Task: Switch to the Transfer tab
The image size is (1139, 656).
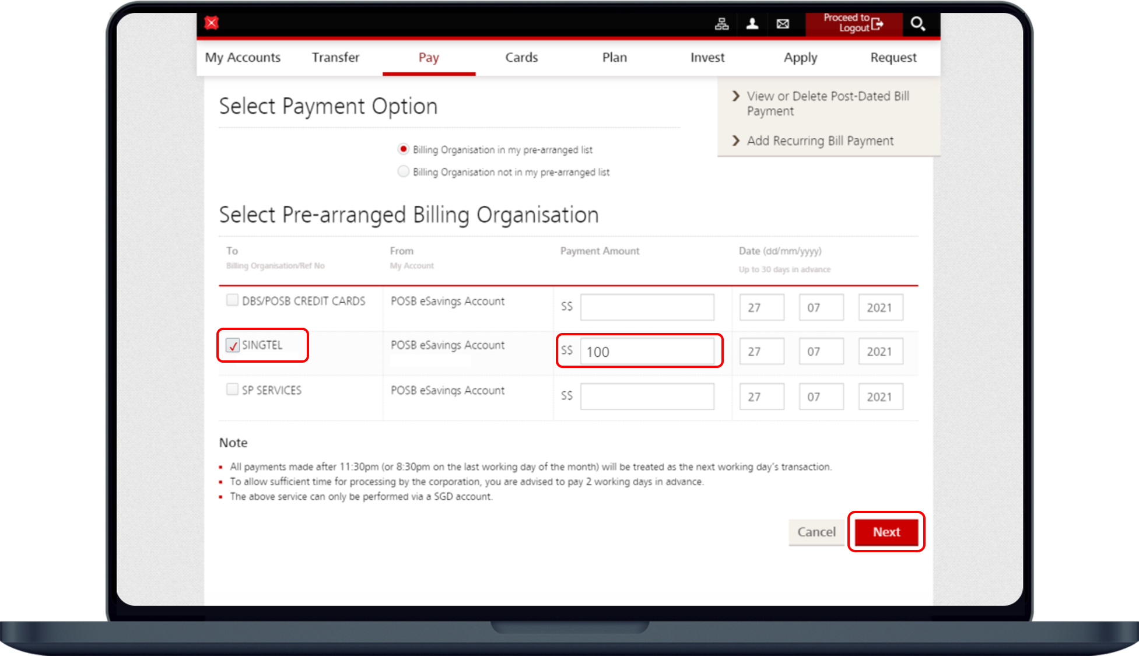Action: tap(335, 57)
